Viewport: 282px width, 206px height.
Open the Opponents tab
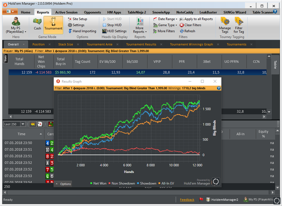coord(92,12)
